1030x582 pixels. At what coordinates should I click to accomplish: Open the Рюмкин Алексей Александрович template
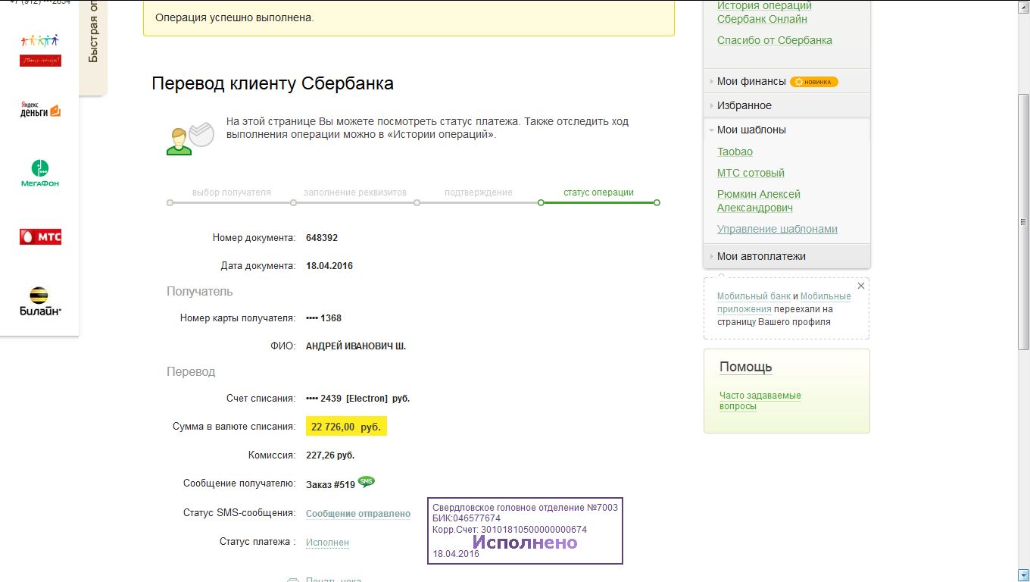coord(759,201)
